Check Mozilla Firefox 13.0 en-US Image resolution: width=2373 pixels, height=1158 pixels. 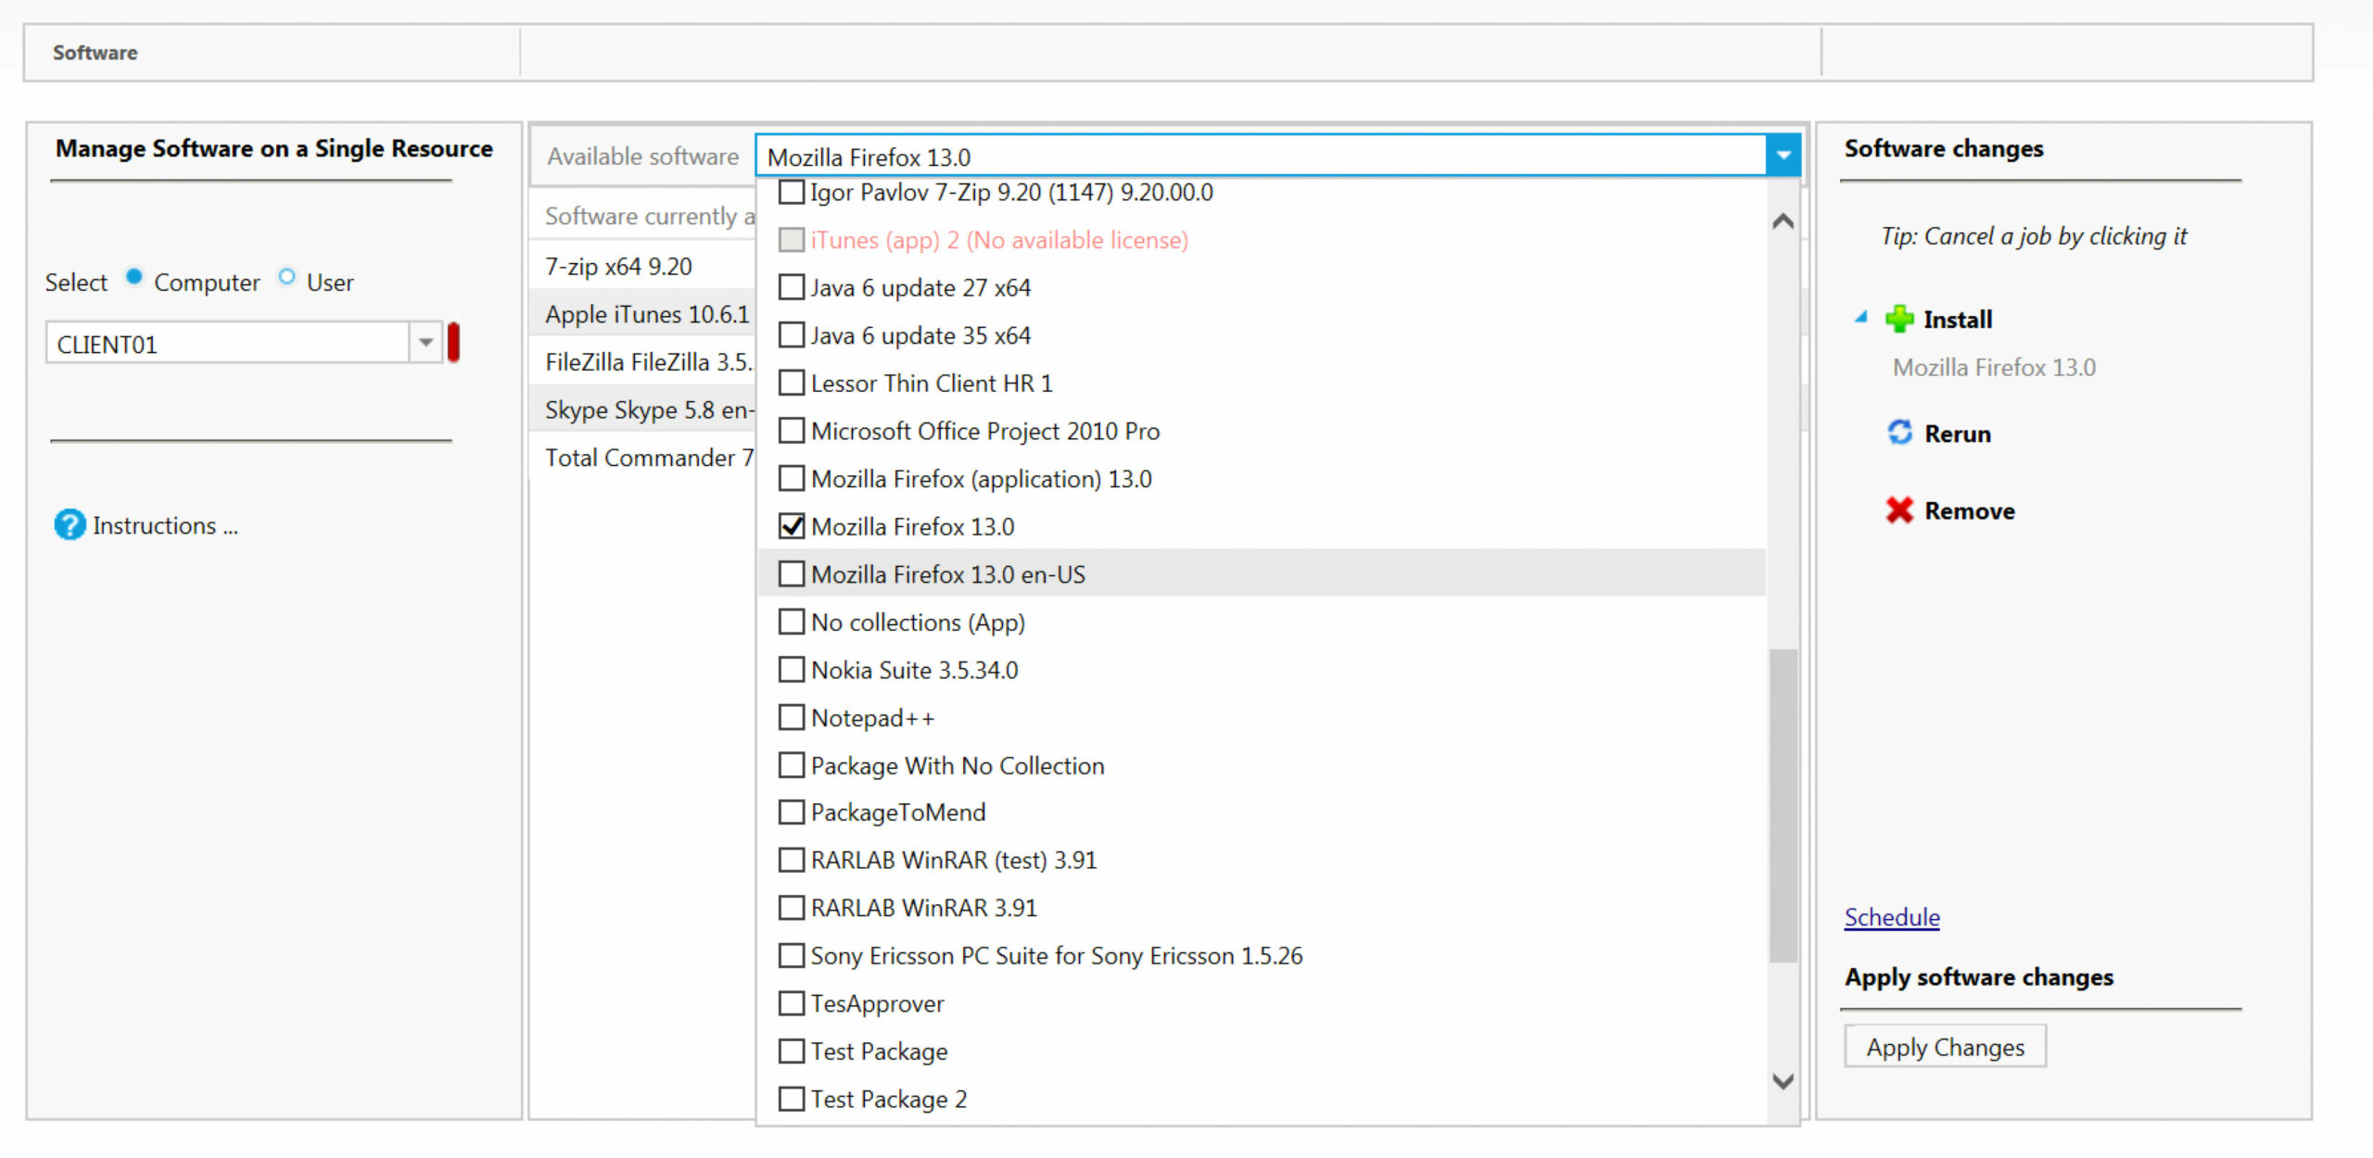[791, 574]
